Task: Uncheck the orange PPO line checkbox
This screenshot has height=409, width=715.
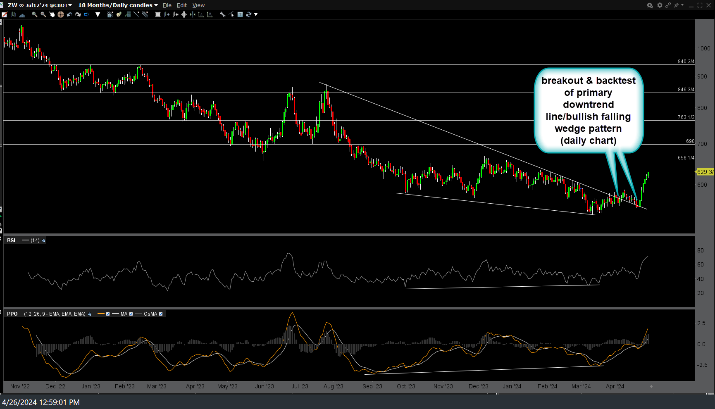Action: point(108,314)
